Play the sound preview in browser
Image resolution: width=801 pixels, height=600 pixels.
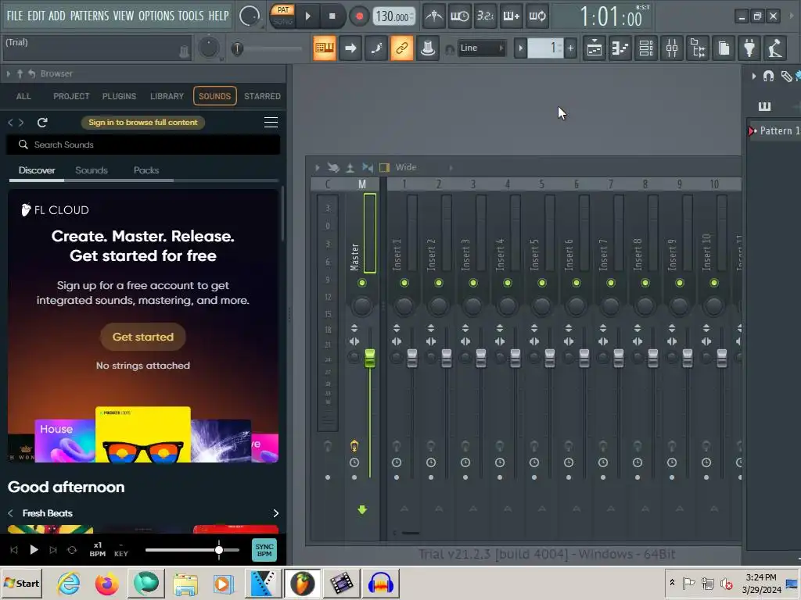click(x=34, y=549)
